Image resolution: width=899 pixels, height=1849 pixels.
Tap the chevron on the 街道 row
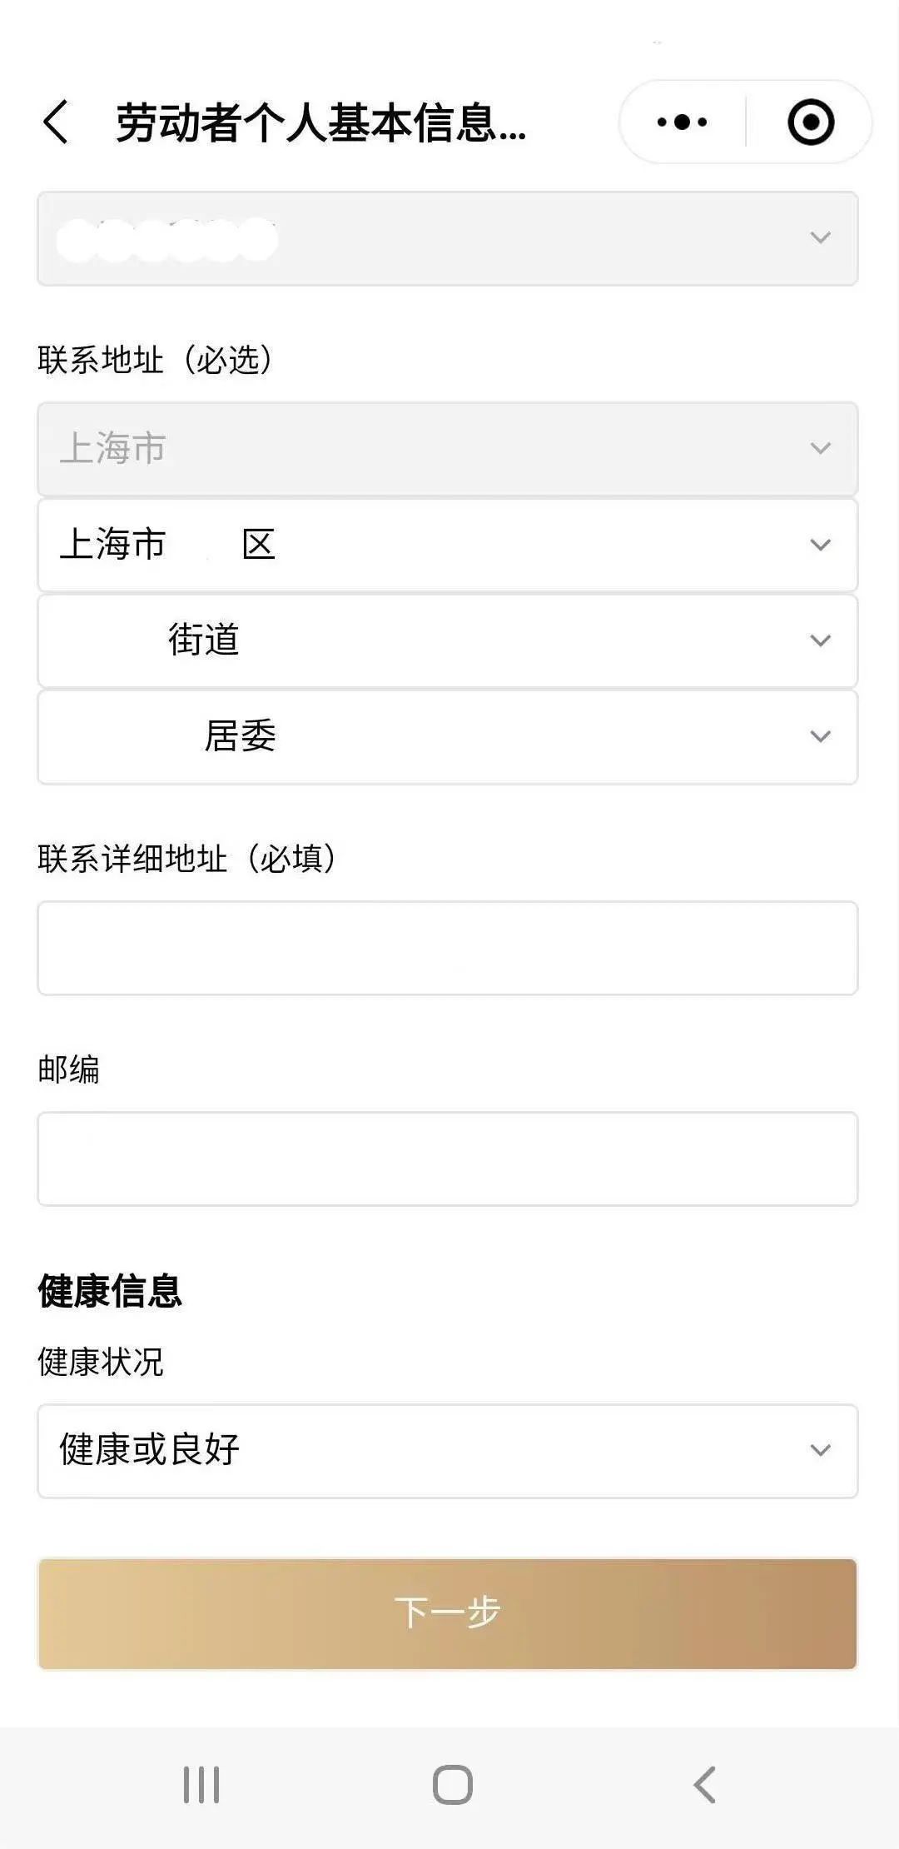tap(820, 640)
